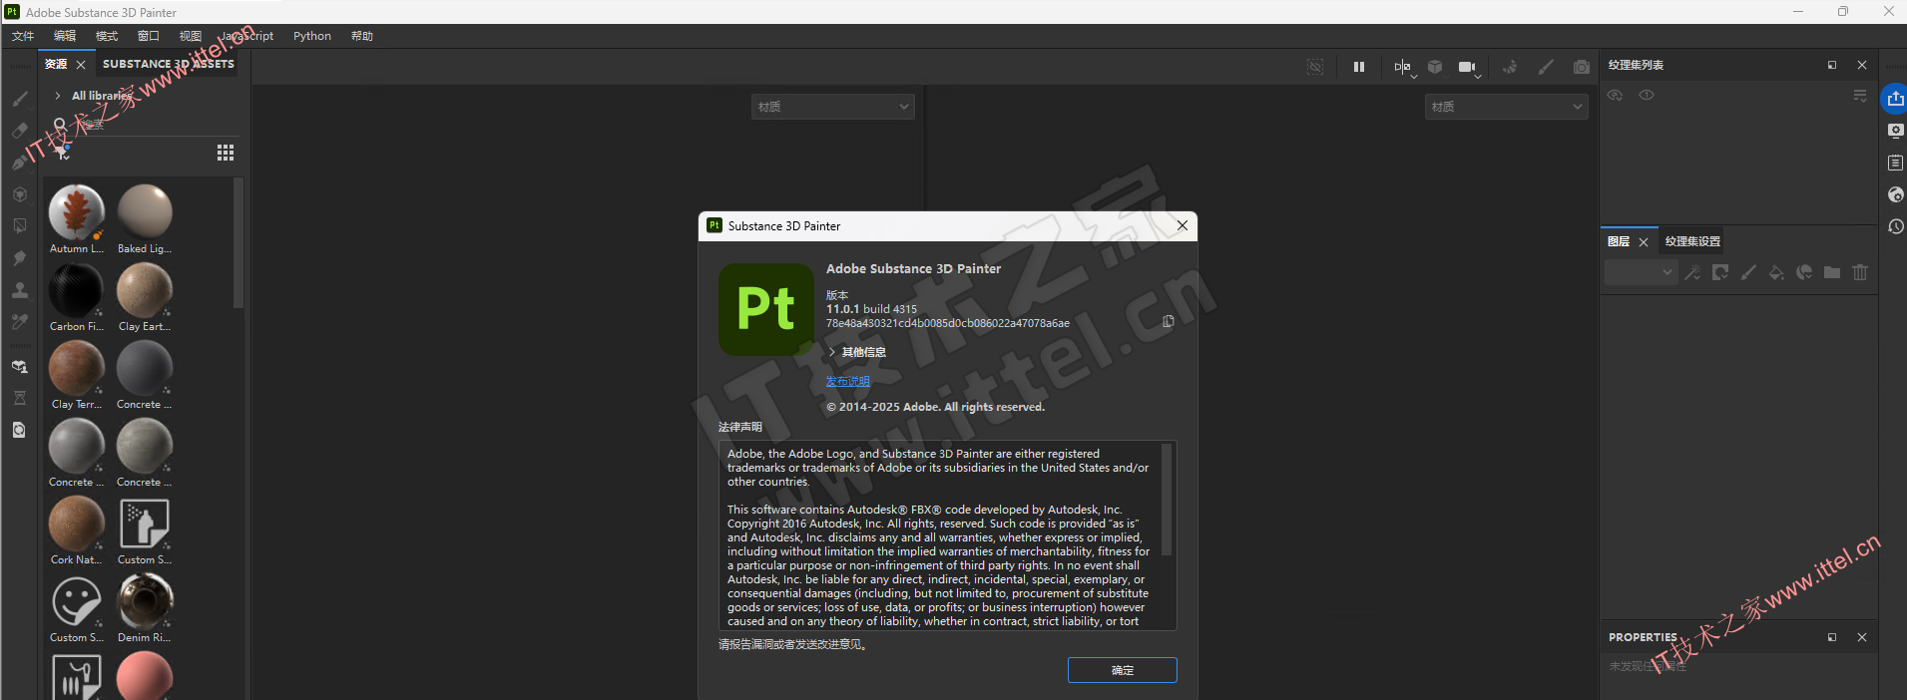Open the perspective cube dropdown

coord(1435,67)
